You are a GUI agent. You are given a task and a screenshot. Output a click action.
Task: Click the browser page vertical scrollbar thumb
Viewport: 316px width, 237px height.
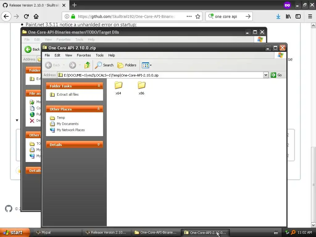pyautogui.click(x=314, y=185)
